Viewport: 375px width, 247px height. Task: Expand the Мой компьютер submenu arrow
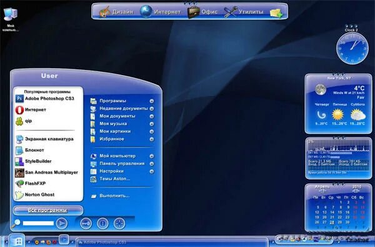(152, 156)
